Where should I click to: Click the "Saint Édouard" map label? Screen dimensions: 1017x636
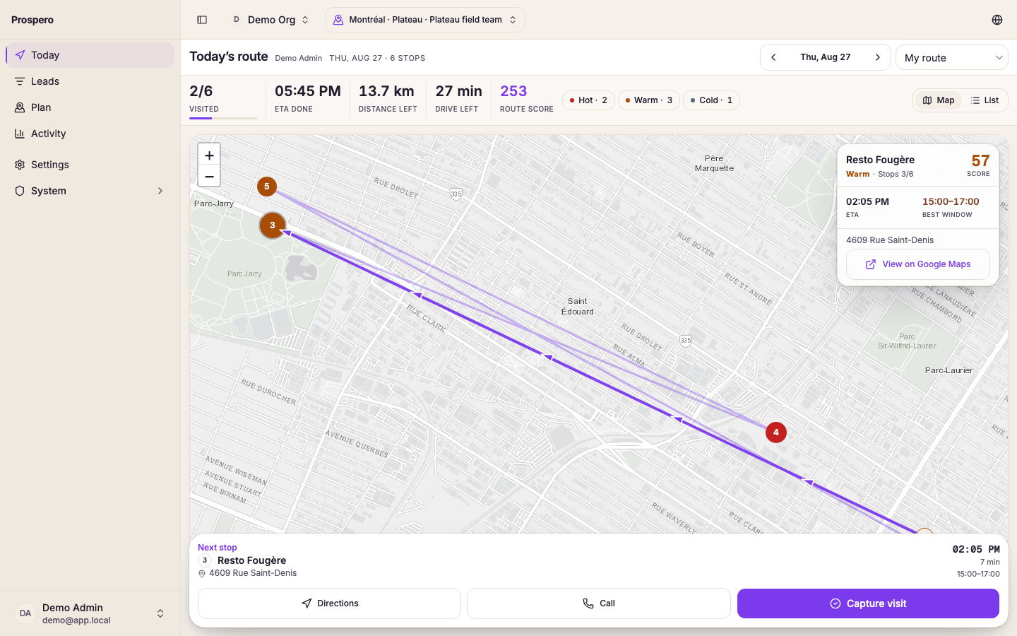pyautogui.click(x=578, y=306)
